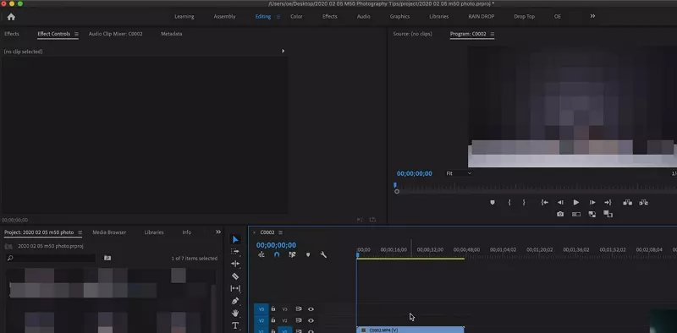Image resolution: width=677 pixels, height=333 pixels.
Task: Click the Project panel search field
Action: [x=51, y=258]
